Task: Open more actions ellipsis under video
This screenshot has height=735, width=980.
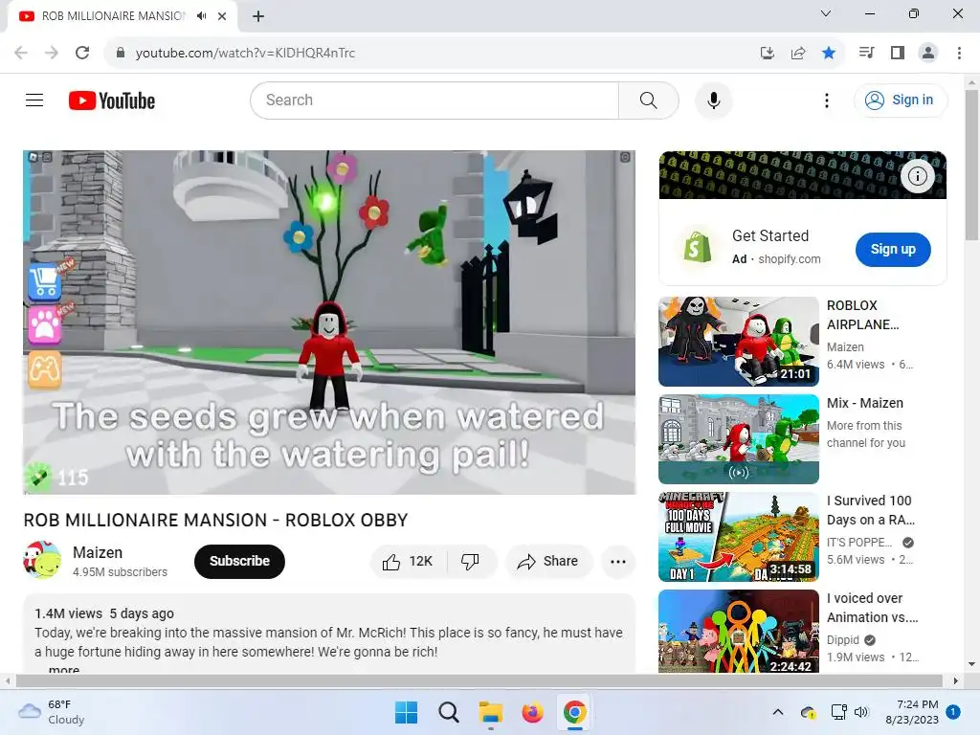Action: pyautogui.click(x=618, y=561)
